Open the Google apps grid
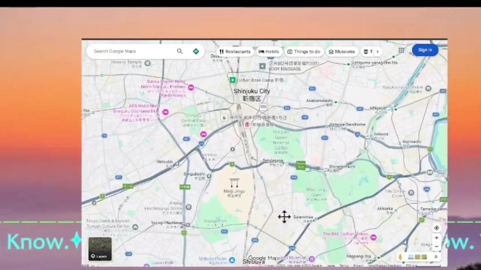481x270 pixels. pos(401,50)
